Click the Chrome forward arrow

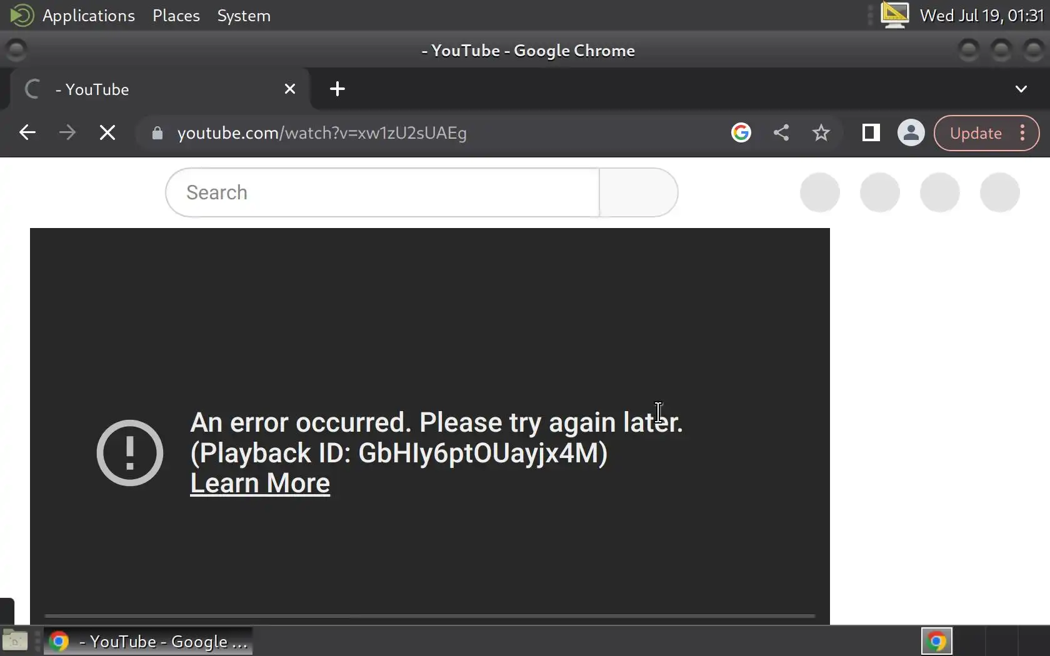click(x=67, y=132)
